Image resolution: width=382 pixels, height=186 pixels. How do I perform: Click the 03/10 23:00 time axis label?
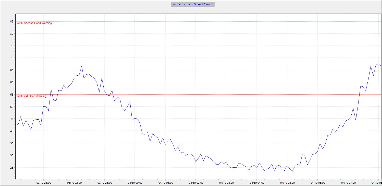click(105, 183)
